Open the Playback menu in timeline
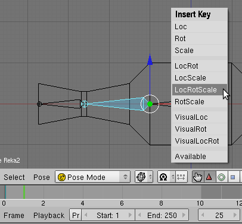242x224 pixels. pos(49,216)
